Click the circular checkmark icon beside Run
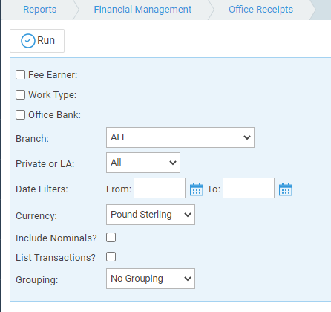Image resolution: width=331 pixels, height=312 pixels. tap(28, 41)
